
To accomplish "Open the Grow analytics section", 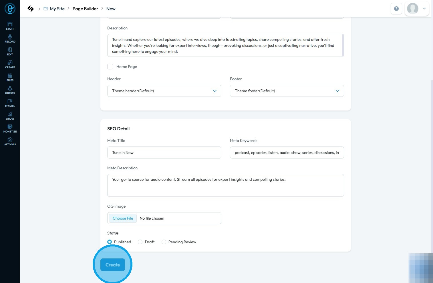I will pos(10,116).
